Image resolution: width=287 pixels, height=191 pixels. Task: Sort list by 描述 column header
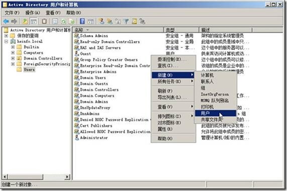[226, 30]
